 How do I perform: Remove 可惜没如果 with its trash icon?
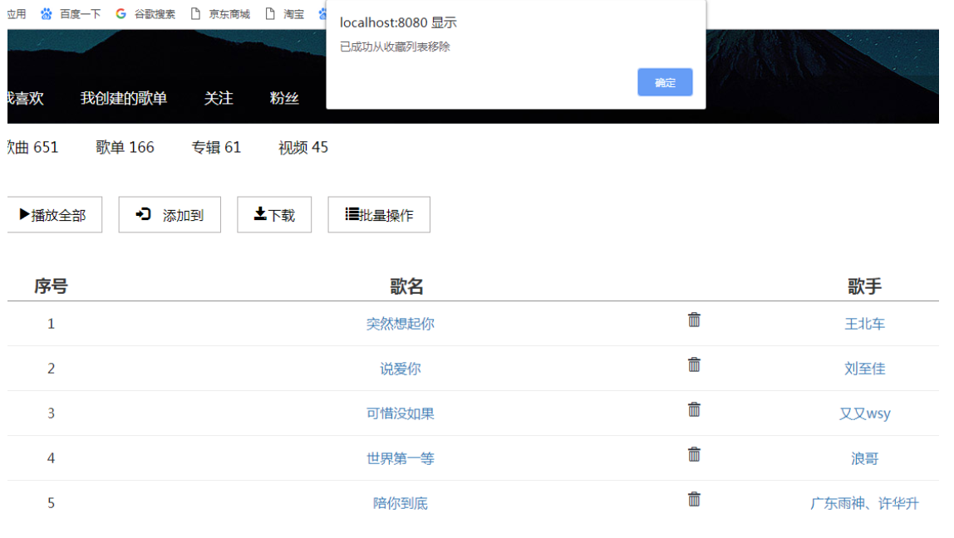(694, 409)
